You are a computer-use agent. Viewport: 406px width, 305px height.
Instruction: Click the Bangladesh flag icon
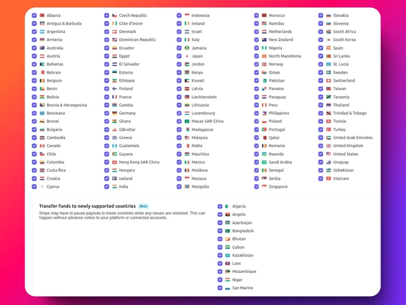coord(227,231)
